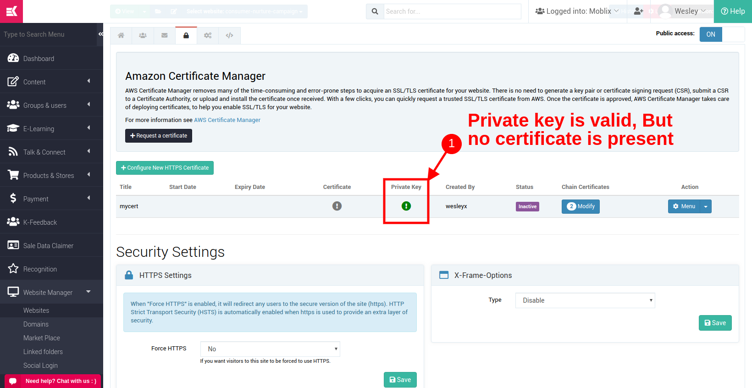
Task: Click the Content pencil icon
Action: [x=13, y=82]
